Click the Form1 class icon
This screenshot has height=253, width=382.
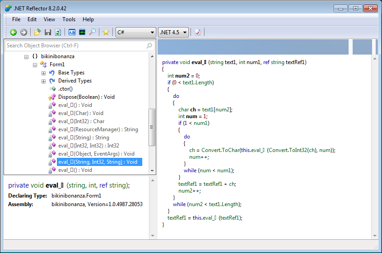(x=43, y=64)
